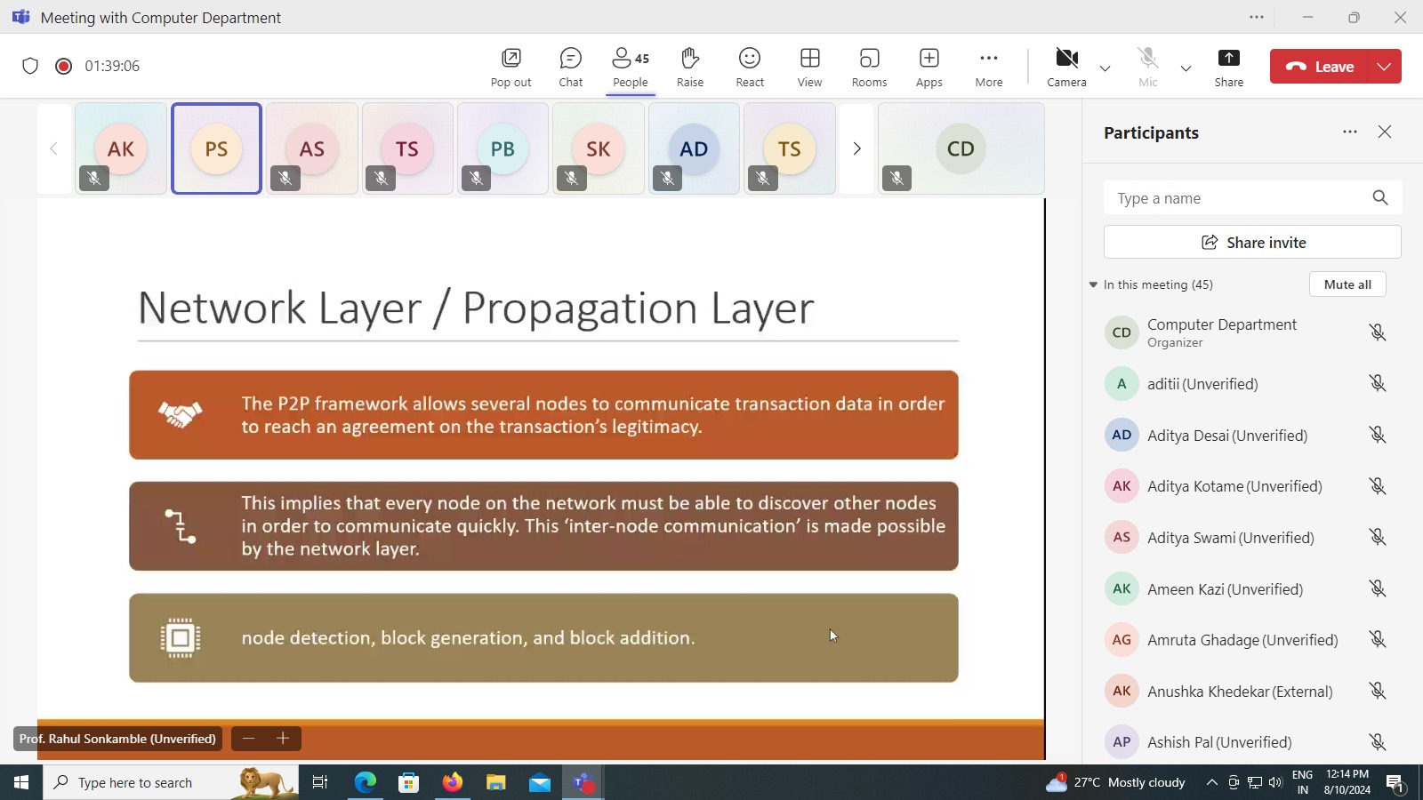Open the React emoji menu
Viewport: 1423px width, 800px height.
click(x=750, y=68)
